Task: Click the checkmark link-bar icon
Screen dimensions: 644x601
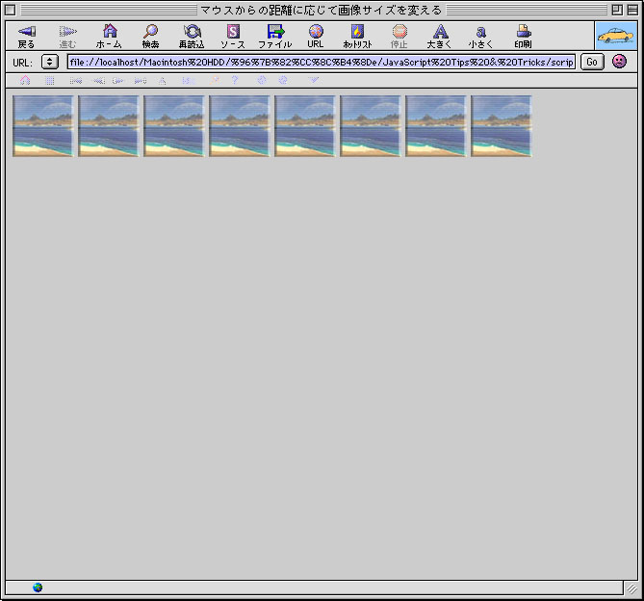Action: pos(314,80)
